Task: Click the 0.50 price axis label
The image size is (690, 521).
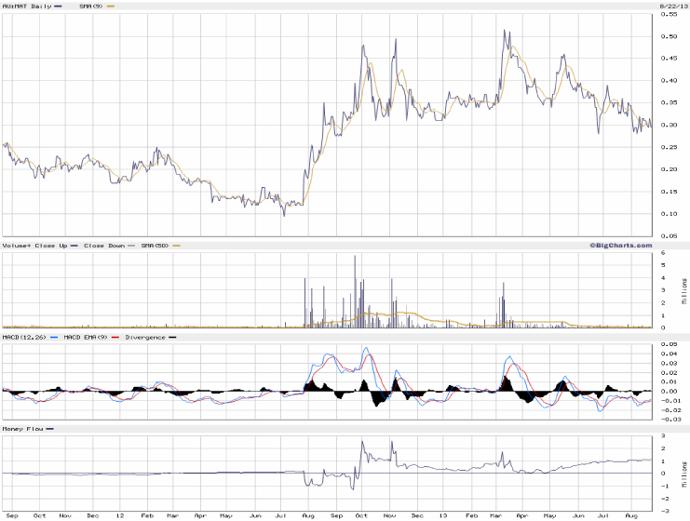Action: [x=669, y=36]
